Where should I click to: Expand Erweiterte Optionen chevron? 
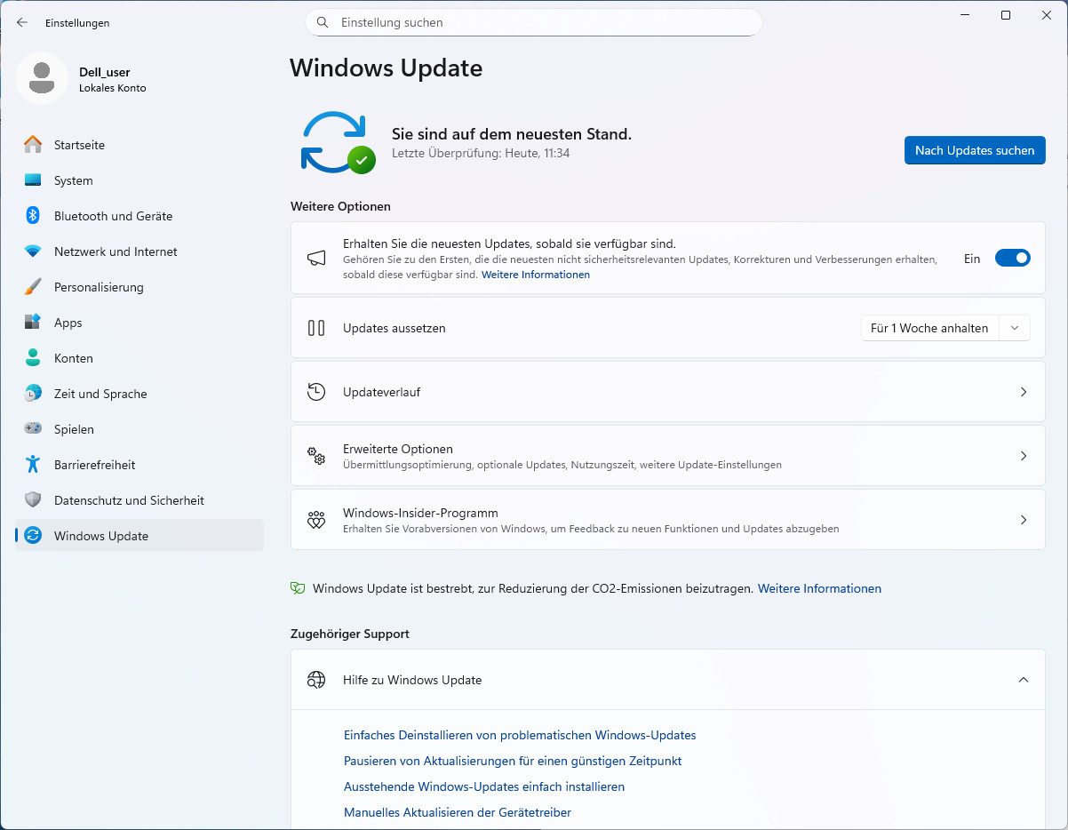point(1024,456)
